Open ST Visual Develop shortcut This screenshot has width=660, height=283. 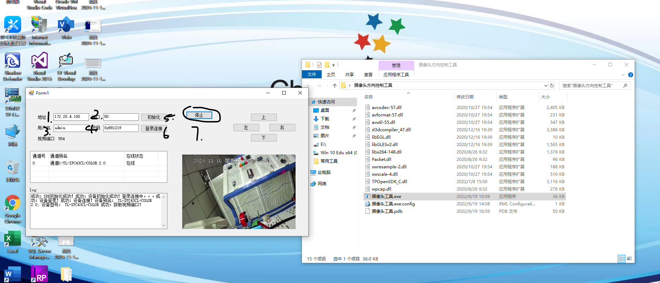66,66
